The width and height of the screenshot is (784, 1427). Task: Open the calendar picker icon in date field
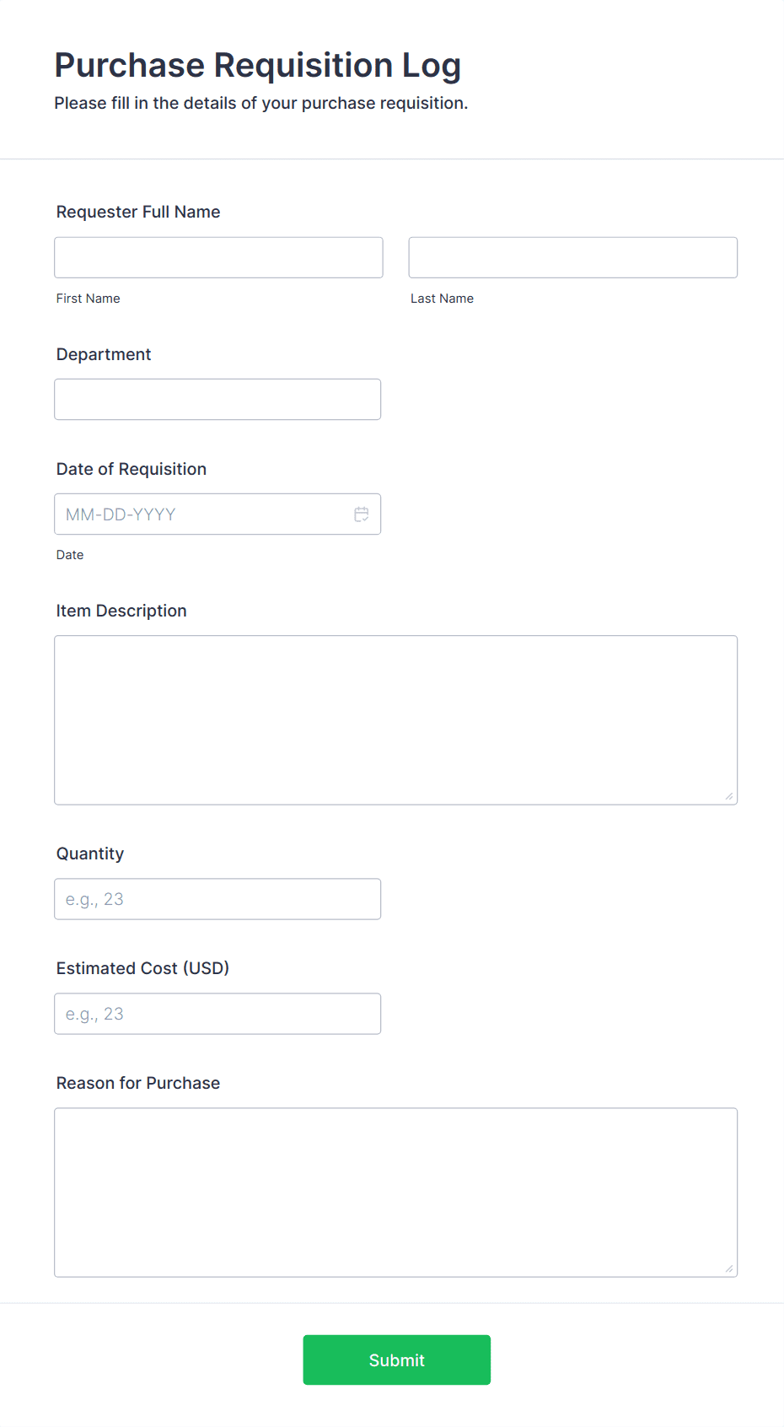click(x=362, y=514)
